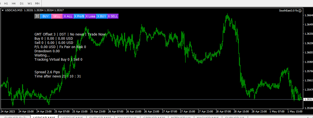Select the USDCAD,M15 chart tab
The width and height of the screenshot is (313, 118).
(44, 117)
